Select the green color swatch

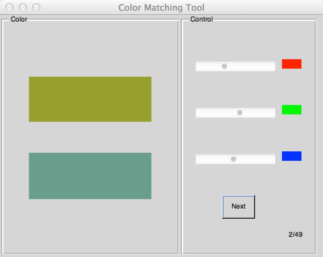coord(291,110)
